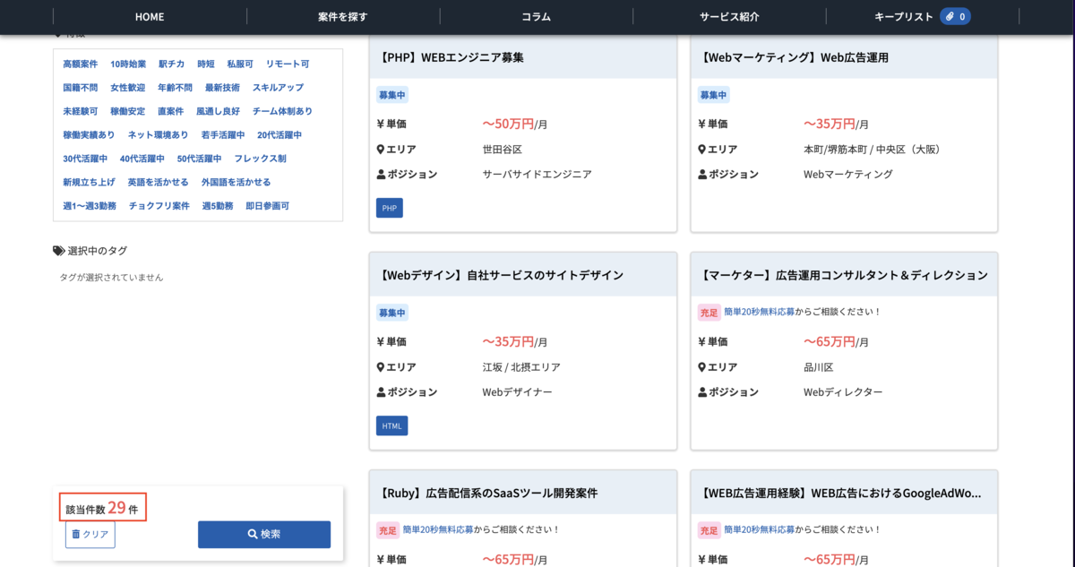Toggle the リモート可 tag filter

click(x=288, y=64)
